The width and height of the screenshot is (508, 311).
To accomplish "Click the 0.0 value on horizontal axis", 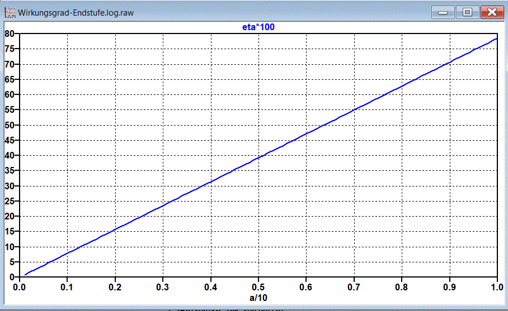I will [x=19, y=287].
